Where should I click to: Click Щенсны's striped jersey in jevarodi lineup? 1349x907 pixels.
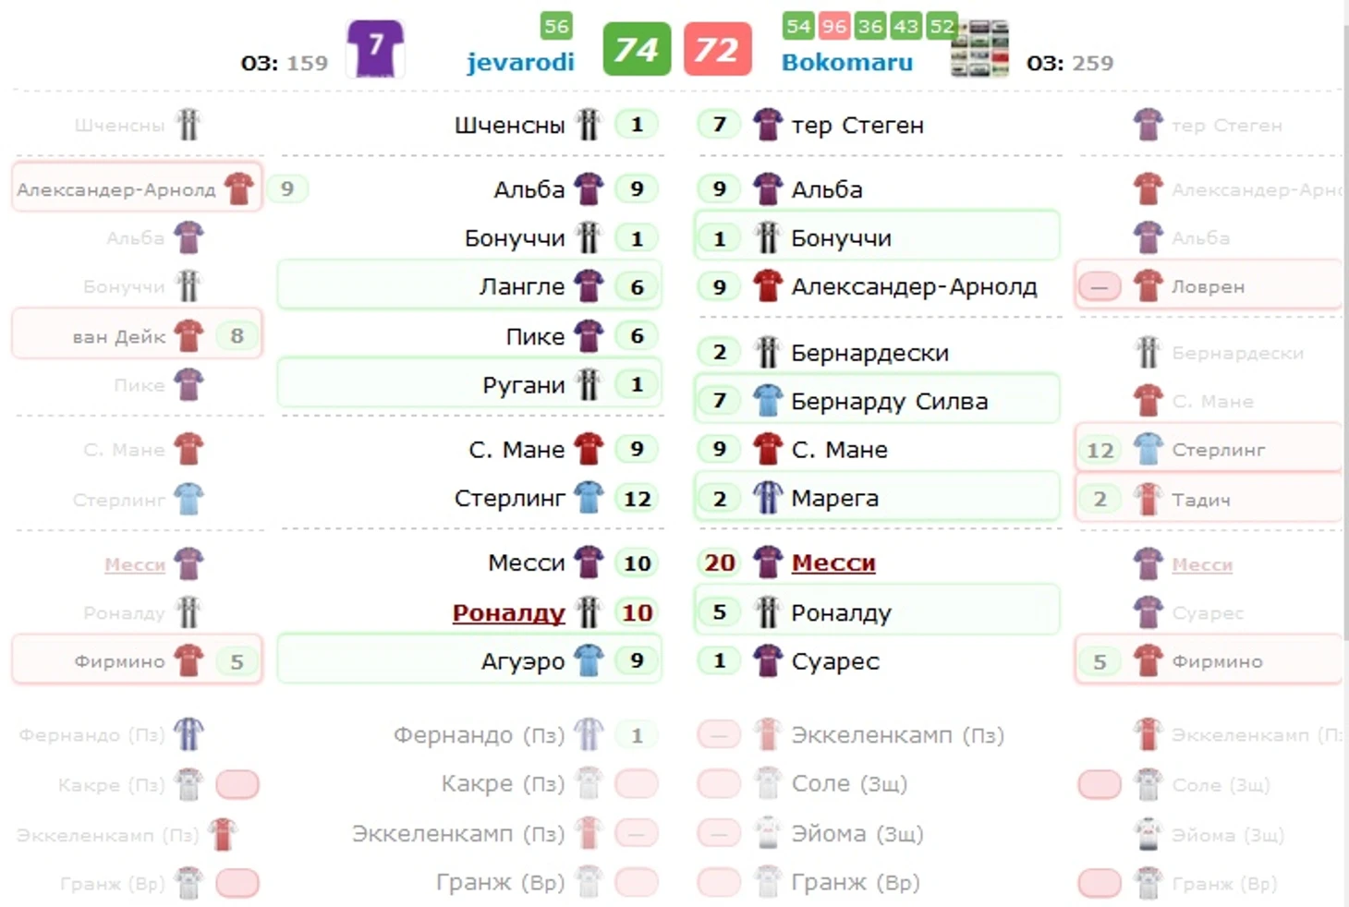(x=589, y=124)
